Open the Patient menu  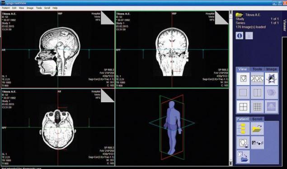point(6,8)
